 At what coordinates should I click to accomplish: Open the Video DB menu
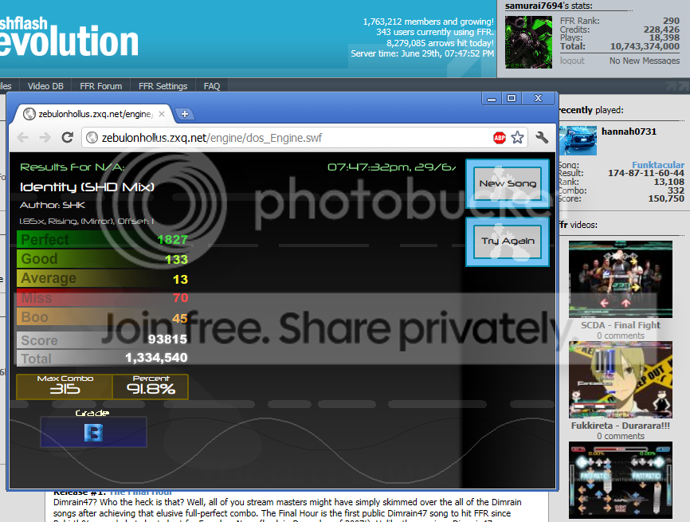[45, 86]
